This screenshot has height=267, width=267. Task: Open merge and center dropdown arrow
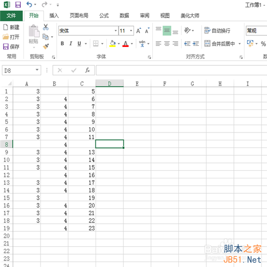(x=240, y=44)
